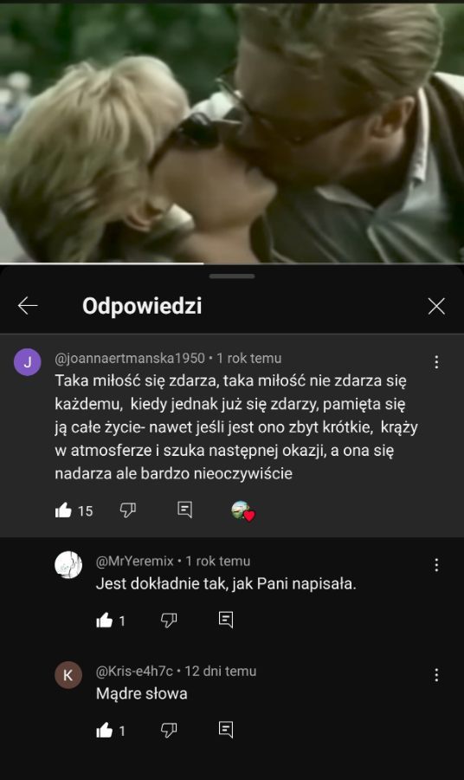Viewport: 464px width, 780px height.
Task: Dislike the 'Mądre słowa' reply
Action: [169, 731]
